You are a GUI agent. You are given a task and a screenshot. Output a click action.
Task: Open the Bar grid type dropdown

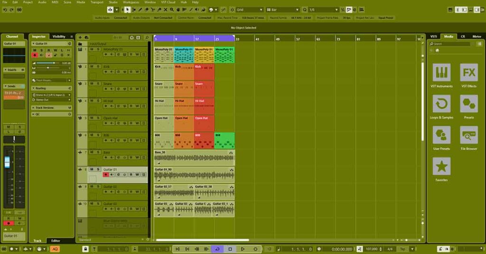[283, 10]
